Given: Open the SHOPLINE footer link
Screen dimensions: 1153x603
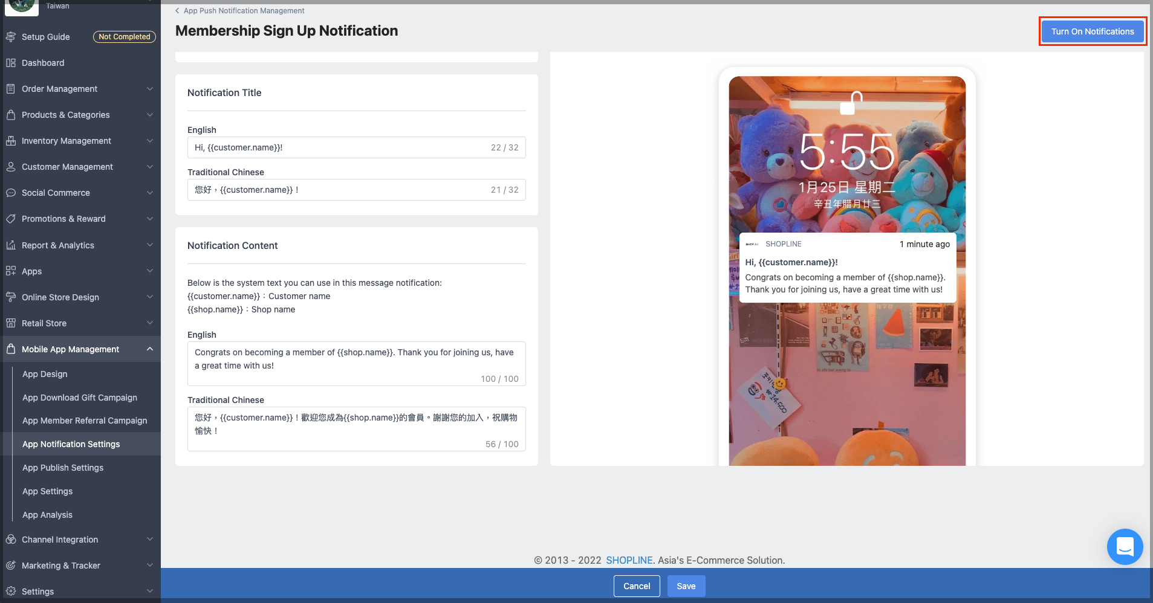Looking at the screenshot, I should click(629, 560).
